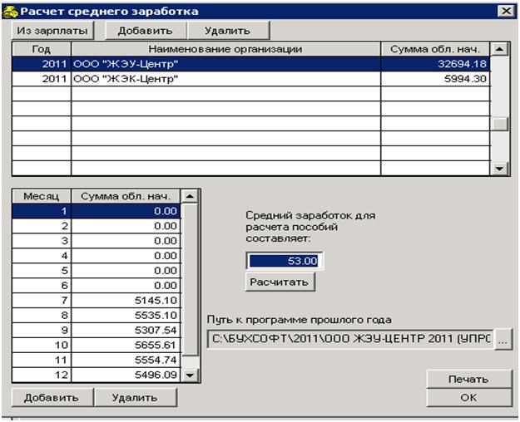Select the ООО "ЖЭК-Центр" organization row
This screenshot has width=520, height=422.
tap(225, 79)
